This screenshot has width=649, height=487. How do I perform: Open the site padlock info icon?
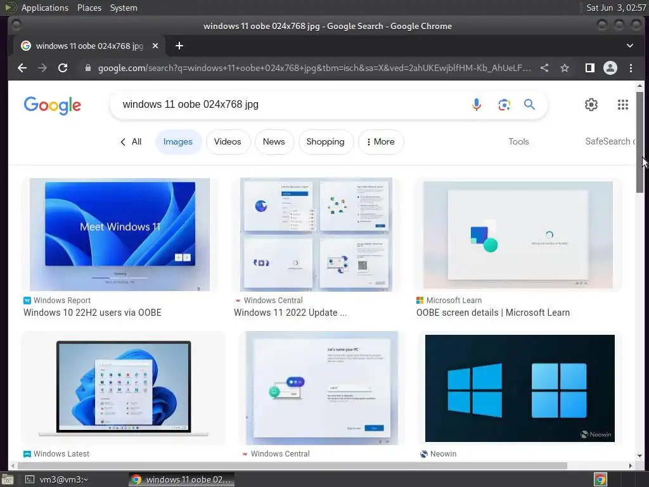(87, 68)
